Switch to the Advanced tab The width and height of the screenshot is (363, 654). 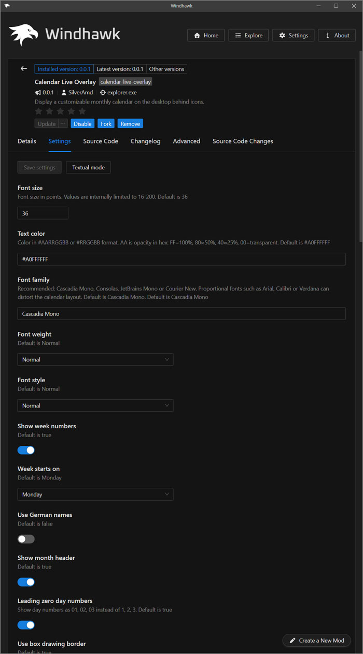(x=187, y=141)
